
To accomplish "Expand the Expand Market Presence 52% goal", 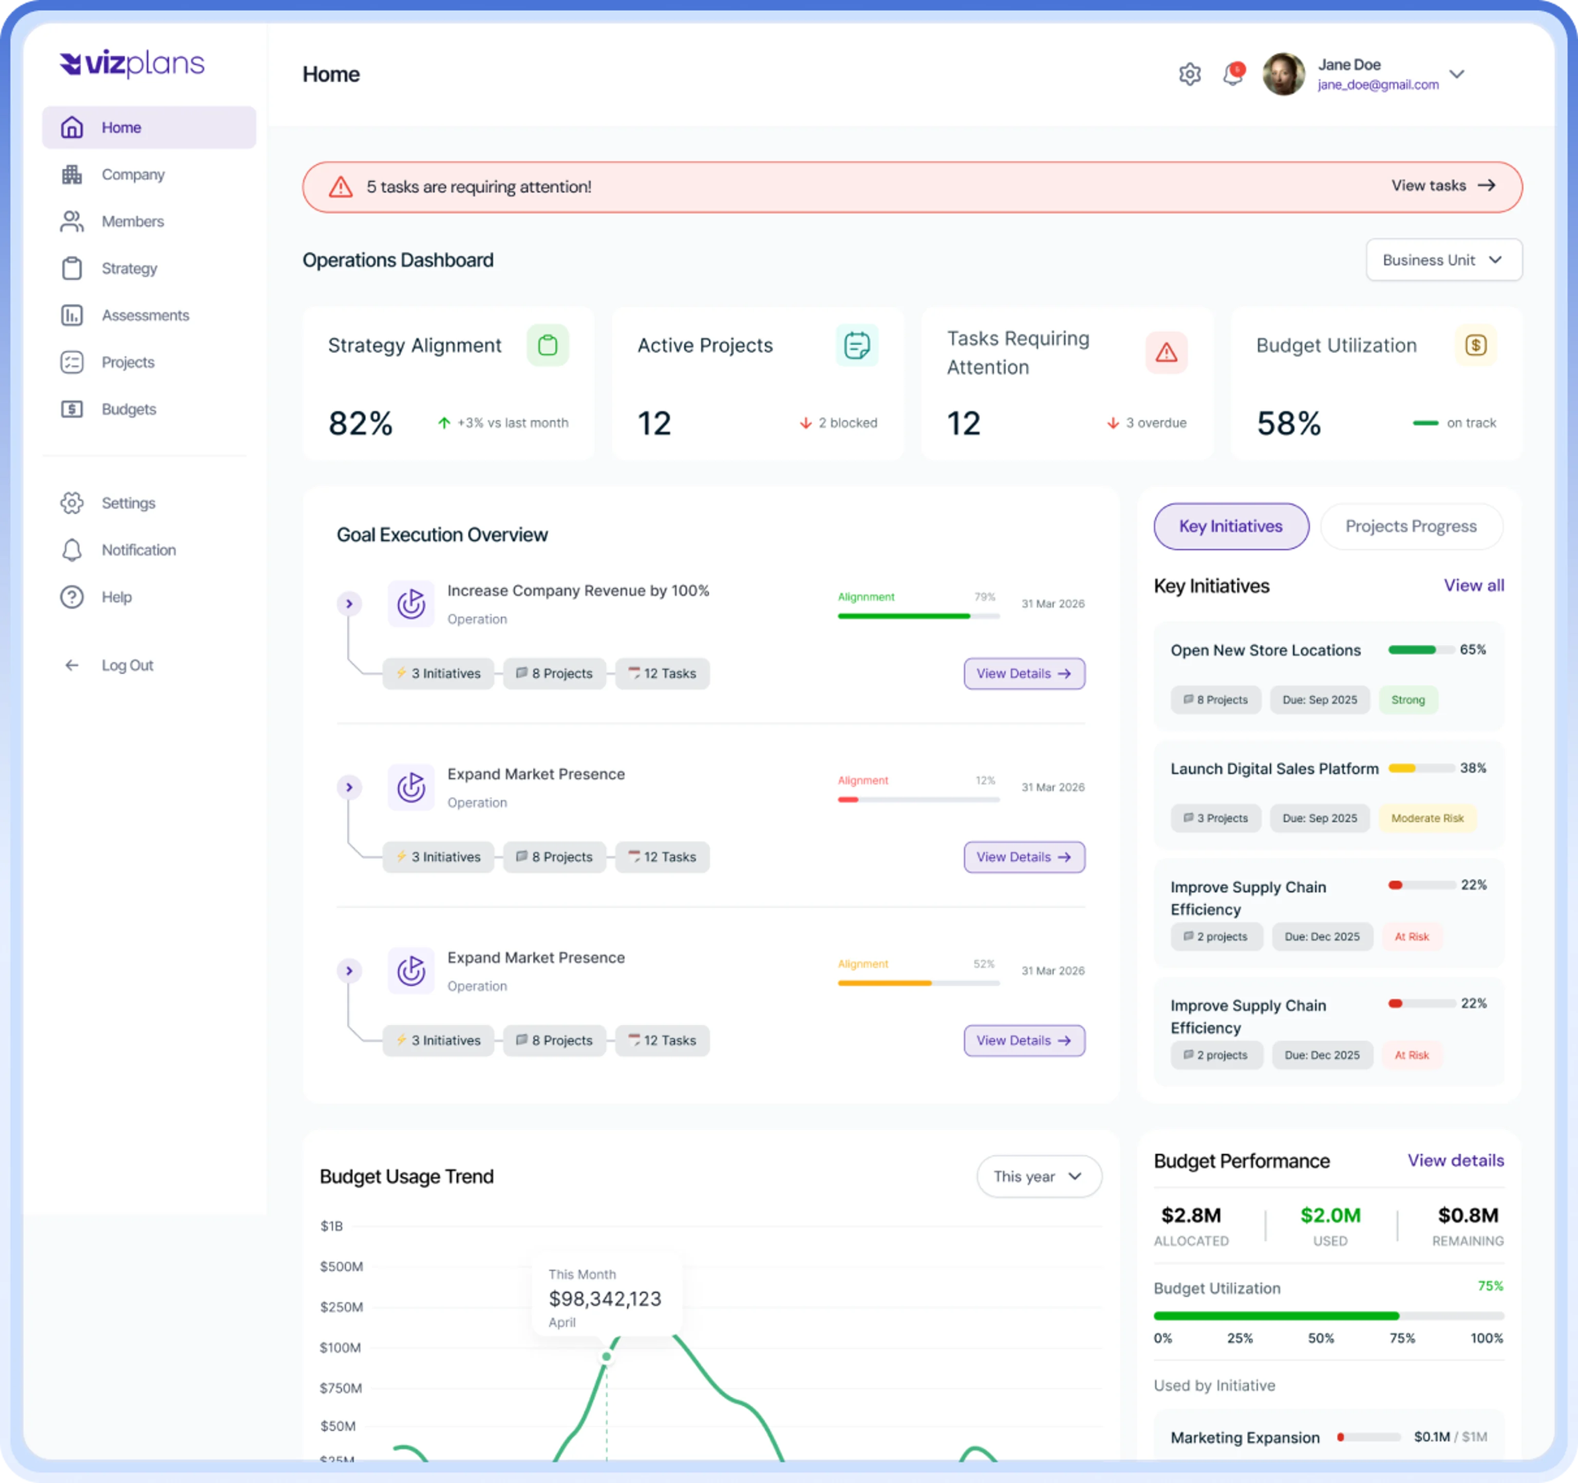I will pos(349,971).
